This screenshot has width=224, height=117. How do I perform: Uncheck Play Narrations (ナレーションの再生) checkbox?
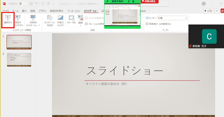[87, 24]
